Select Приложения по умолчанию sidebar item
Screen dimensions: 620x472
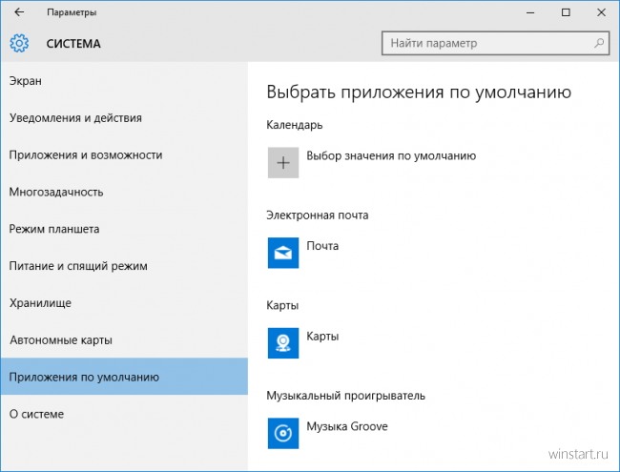click(84, 377)
